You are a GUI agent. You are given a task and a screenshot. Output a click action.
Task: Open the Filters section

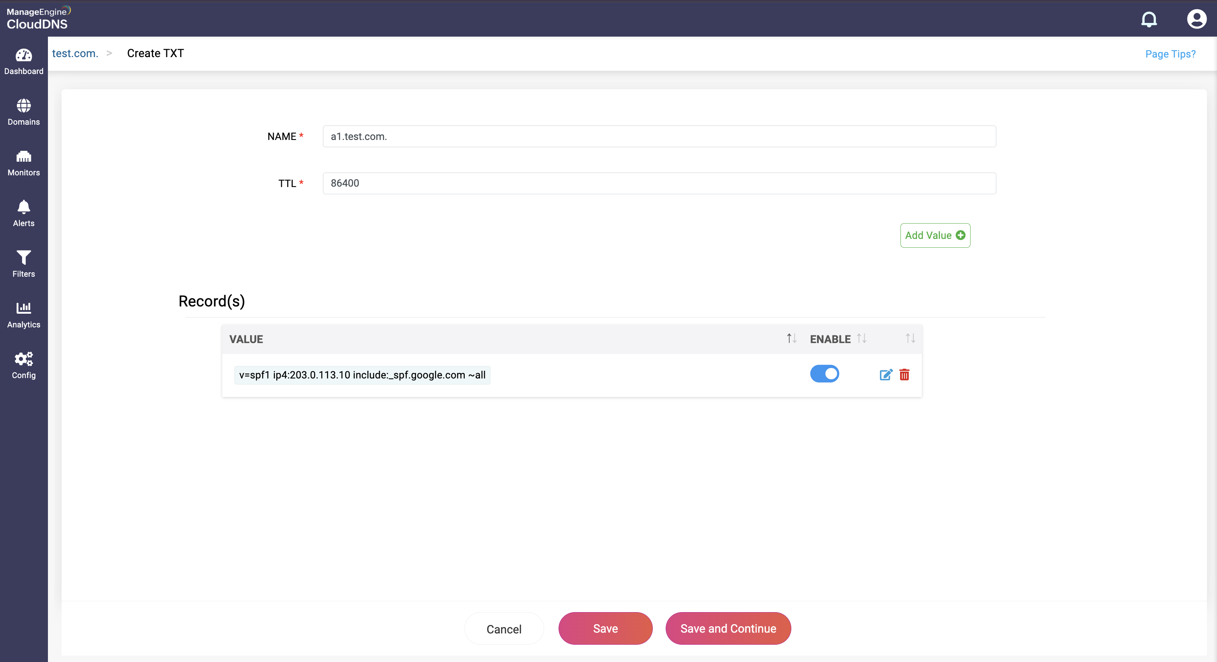coord(24,264)
